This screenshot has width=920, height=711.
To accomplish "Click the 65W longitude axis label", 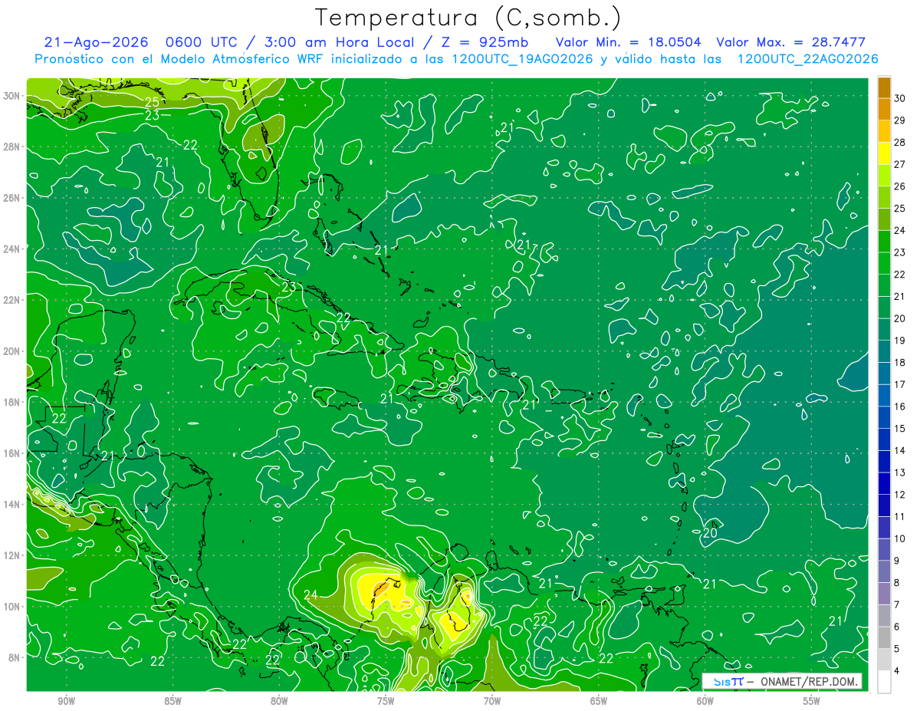I will (599, 701).
